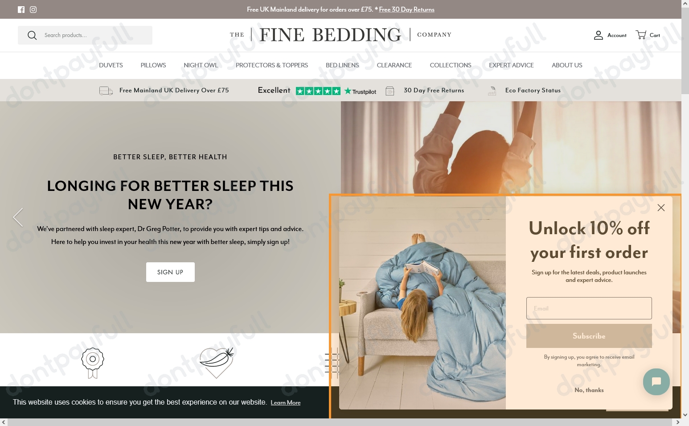This screenshot has width=689, height=426.
Task: Open the Facebook page icon
Action: [x=21, y=9]
